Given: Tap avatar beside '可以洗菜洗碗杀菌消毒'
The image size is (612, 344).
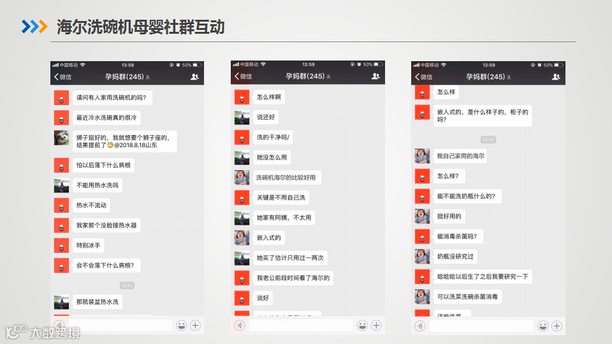Looking at the screenshot, I should (x=422, y=296).
